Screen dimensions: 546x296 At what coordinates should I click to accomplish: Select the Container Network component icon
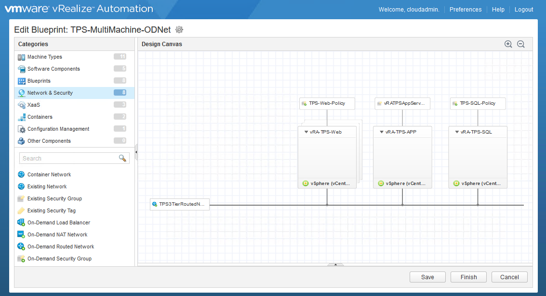click(23, 174)
